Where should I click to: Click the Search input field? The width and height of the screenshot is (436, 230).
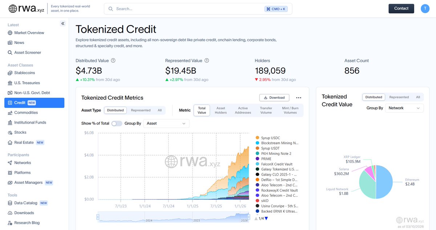click(198, 9)
